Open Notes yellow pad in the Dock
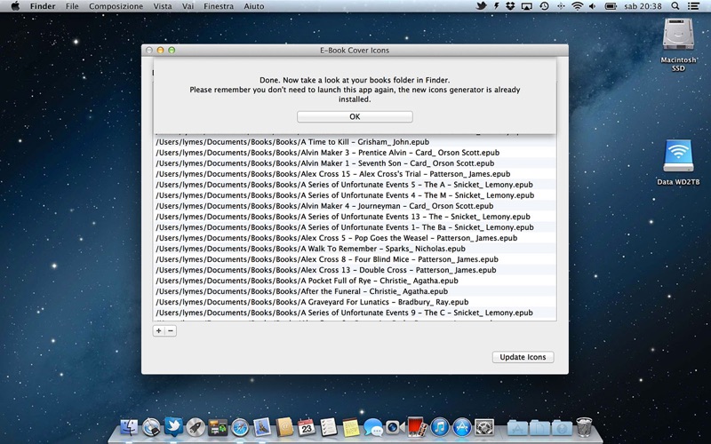711x444 pixels. (x=351, y=427)
